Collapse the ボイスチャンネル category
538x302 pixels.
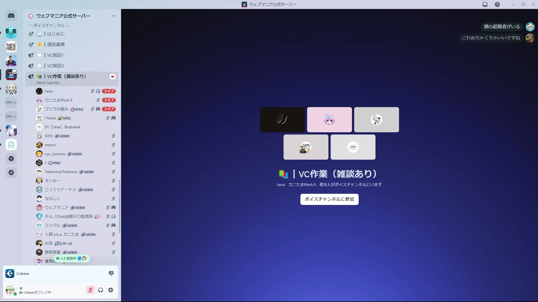coord(49,25)
